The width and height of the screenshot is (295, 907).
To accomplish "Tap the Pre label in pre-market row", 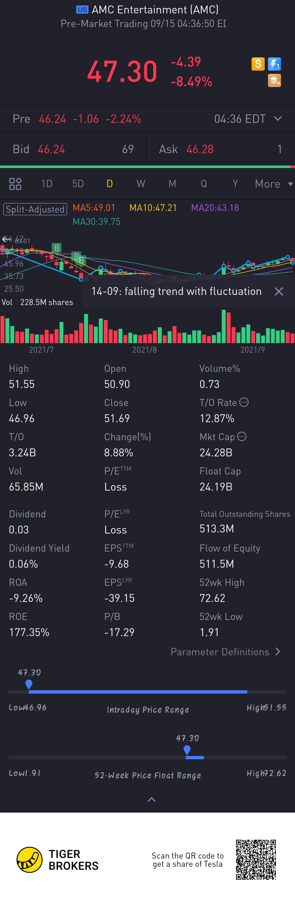I will click(x=22, y=119).
